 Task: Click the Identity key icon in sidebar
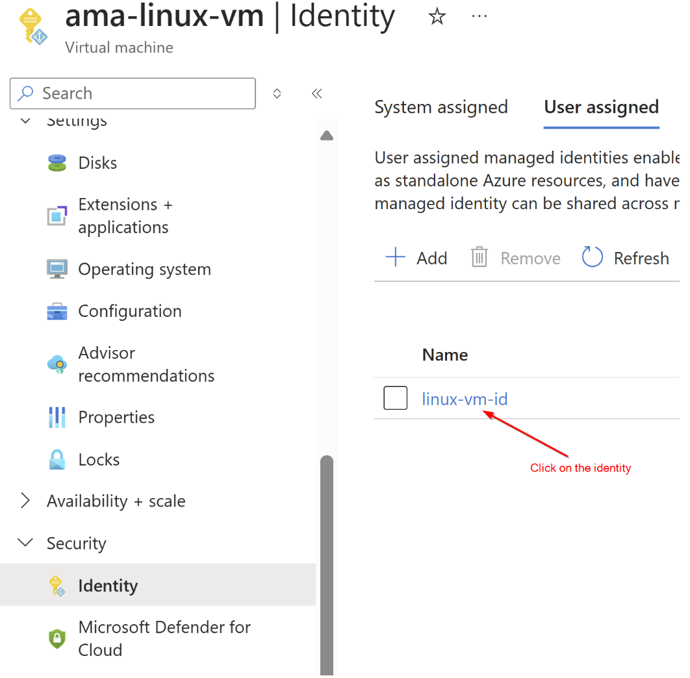[x=57, y=586]
